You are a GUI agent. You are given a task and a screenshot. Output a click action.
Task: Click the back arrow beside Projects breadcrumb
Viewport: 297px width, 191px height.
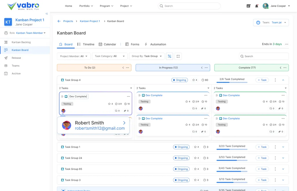click(x=59, y=21)
